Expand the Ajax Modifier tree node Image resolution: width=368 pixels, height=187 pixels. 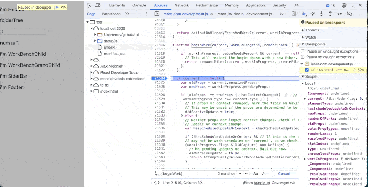[x=91, y=66]
